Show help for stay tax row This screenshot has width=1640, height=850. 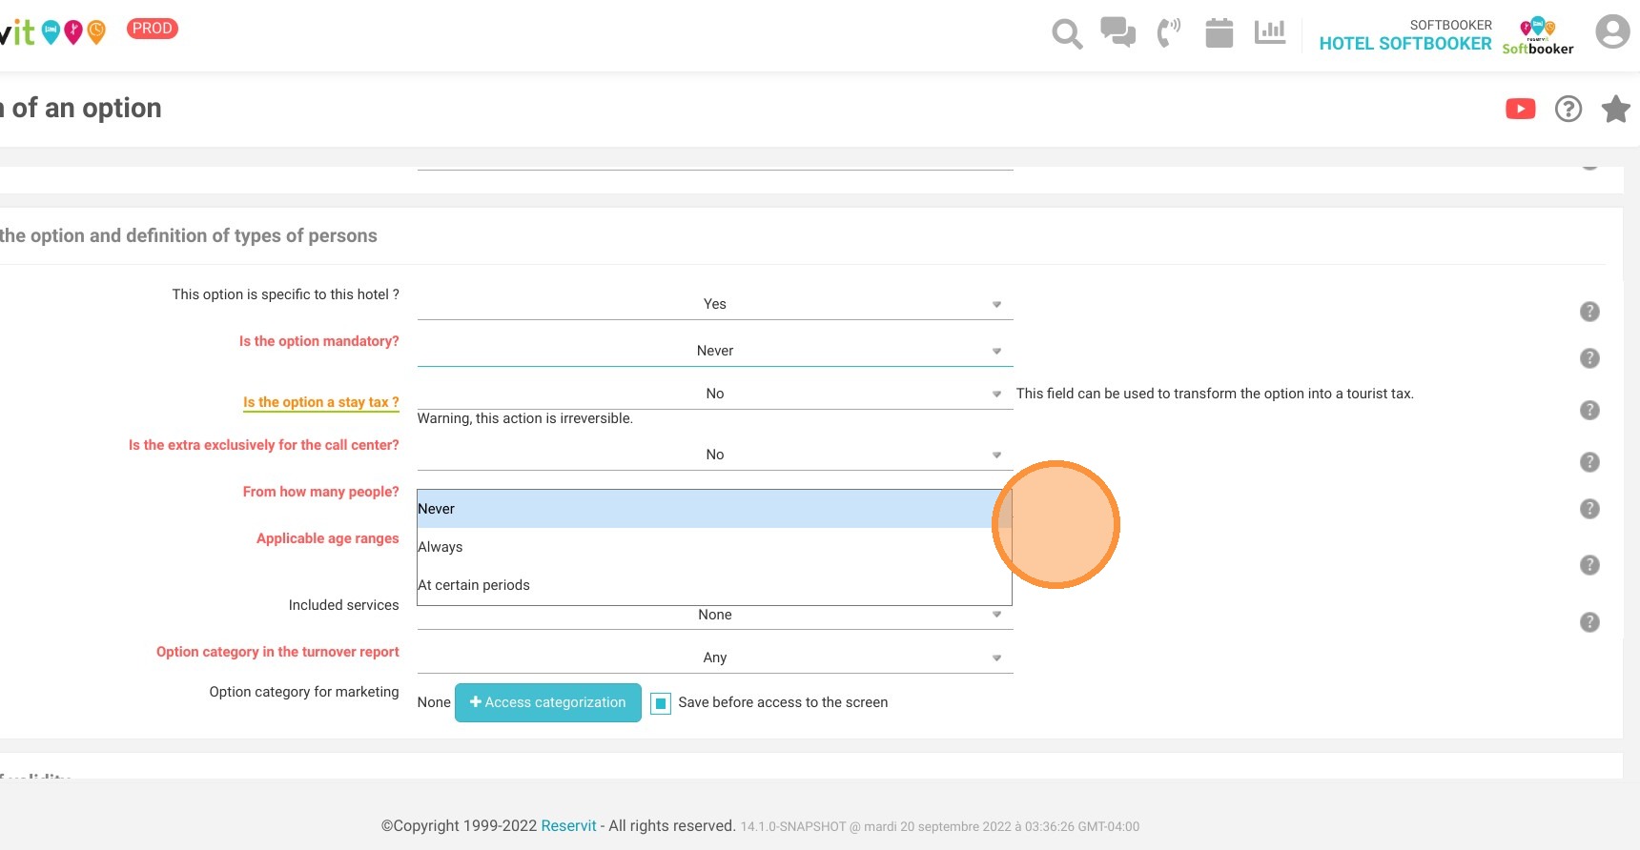click(x=1589, y=410)
